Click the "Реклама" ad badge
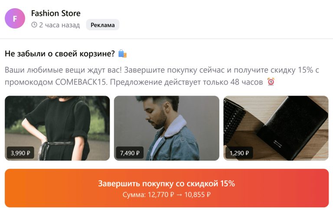This screenshot has height=215, width=333. [103, 25]
